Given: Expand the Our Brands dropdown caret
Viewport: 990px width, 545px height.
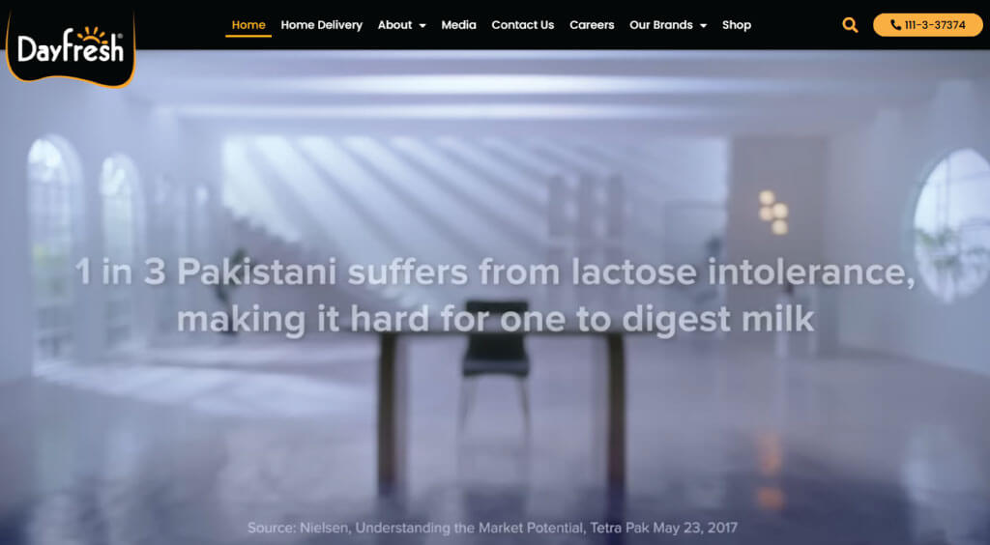Looking at the screenshot, I should [704, 26].
